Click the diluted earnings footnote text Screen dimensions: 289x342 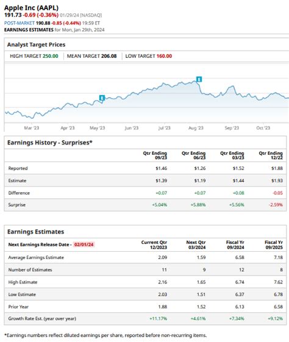[x=105, y=335]
